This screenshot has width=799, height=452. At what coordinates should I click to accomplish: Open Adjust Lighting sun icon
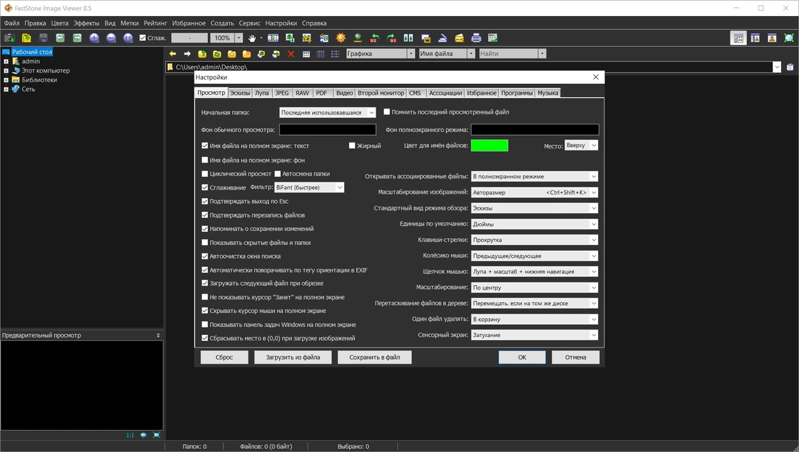click(341, 38)
